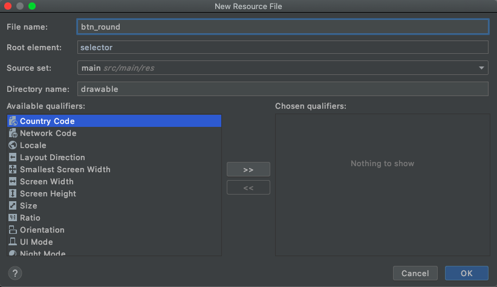Open the main src/main/res combo box
This screenshot has height=287, width=497.
pos(283,68)
